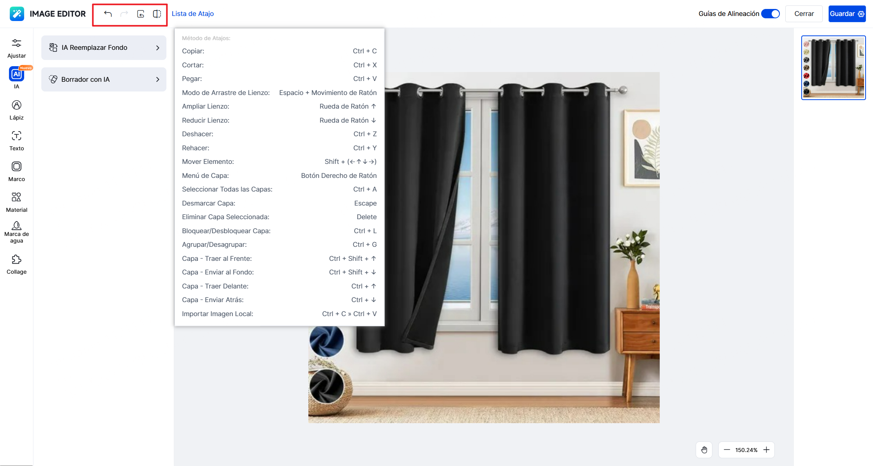Select the curtain image thumbnail

[x=833, y=68]
